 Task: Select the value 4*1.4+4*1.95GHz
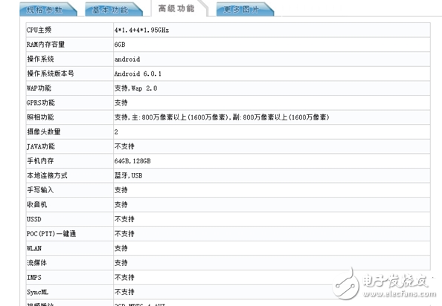click(141, 30)
